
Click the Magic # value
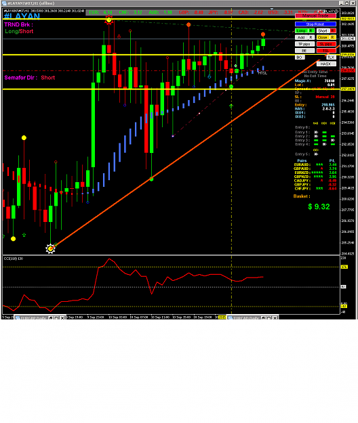tap(330, 81)
